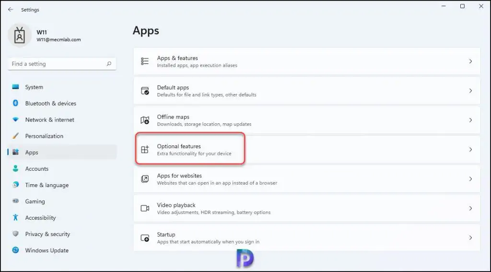This screenshot has height=272, width=491.
Task: Open Offline maps settings
Action: point(307,120)
